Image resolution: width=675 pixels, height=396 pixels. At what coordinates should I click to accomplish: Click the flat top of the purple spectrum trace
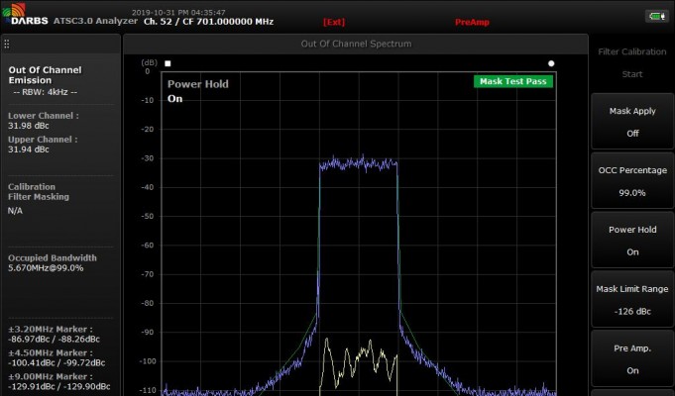click(358, 163)
